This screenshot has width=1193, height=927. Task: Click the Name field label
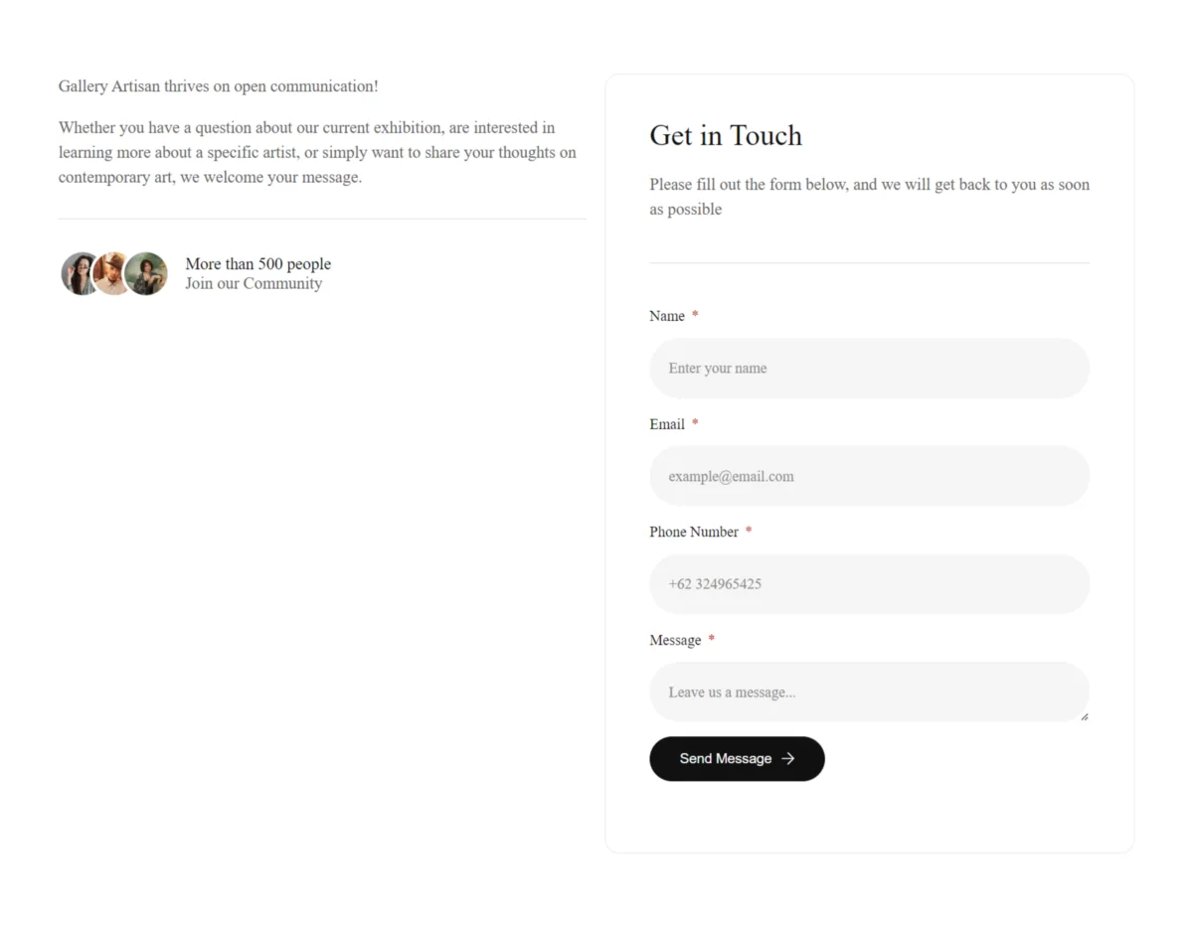point(667,316)
